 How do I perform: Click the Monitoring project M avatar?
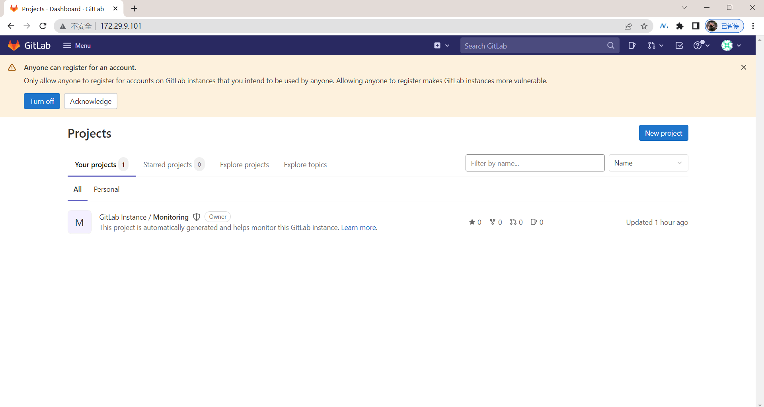click(x=80, y=222)
